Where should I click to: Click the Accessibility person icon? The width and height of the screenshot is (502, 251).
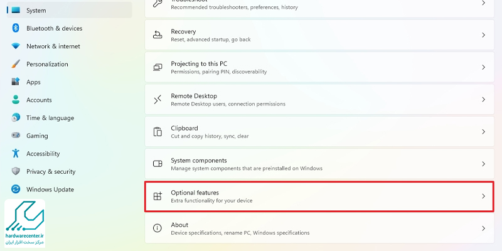click(x=15, y=153)
